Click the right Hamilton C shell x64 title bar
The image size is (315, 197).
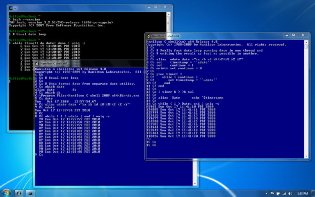tap(215, 36)
